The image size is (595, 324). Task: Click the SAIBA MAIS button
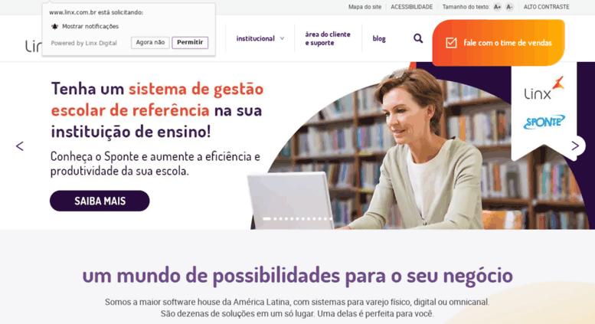click(100, 201)
